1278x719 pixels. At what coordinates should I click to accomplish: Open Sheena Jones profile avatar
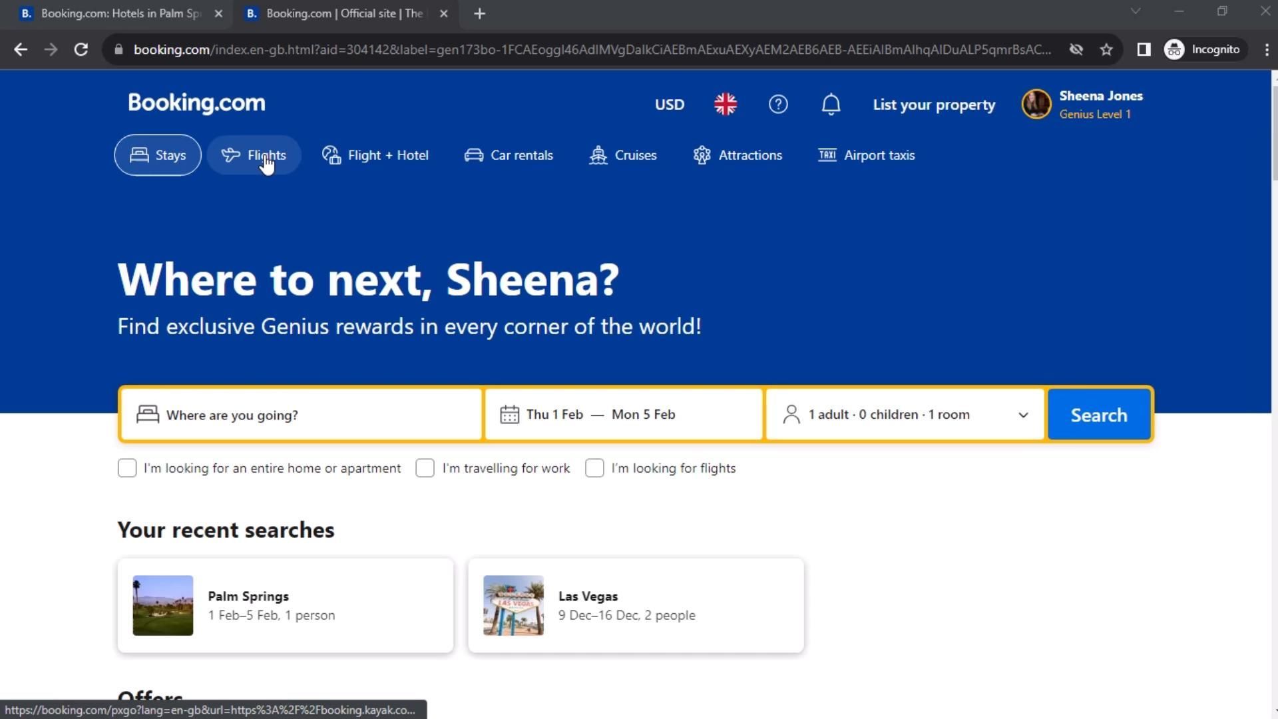pos(1036,105)
